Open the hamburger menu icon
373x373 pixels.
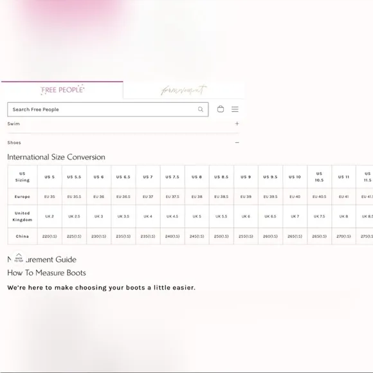click(x=235, y=109)
